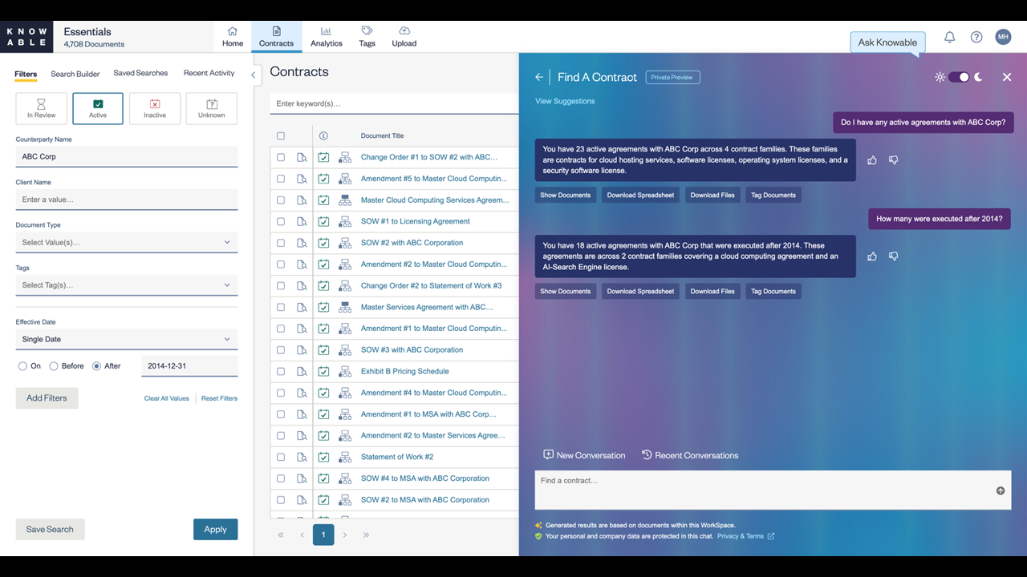Go to the first page arrows
Viewport: 1027px width, 577px height.
pos(281,535)
